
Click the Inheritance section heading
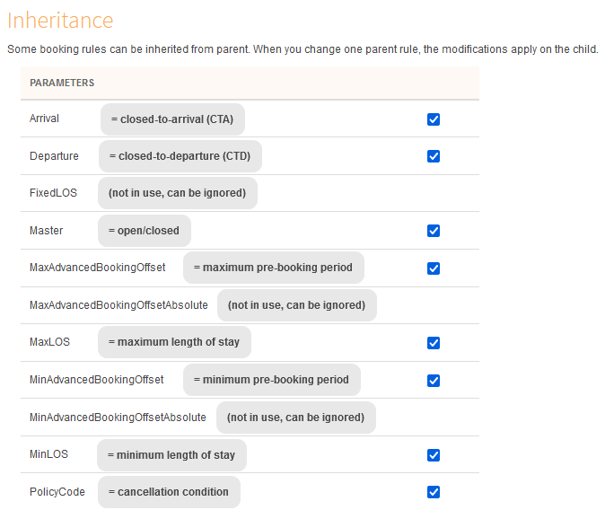[60, 20]
